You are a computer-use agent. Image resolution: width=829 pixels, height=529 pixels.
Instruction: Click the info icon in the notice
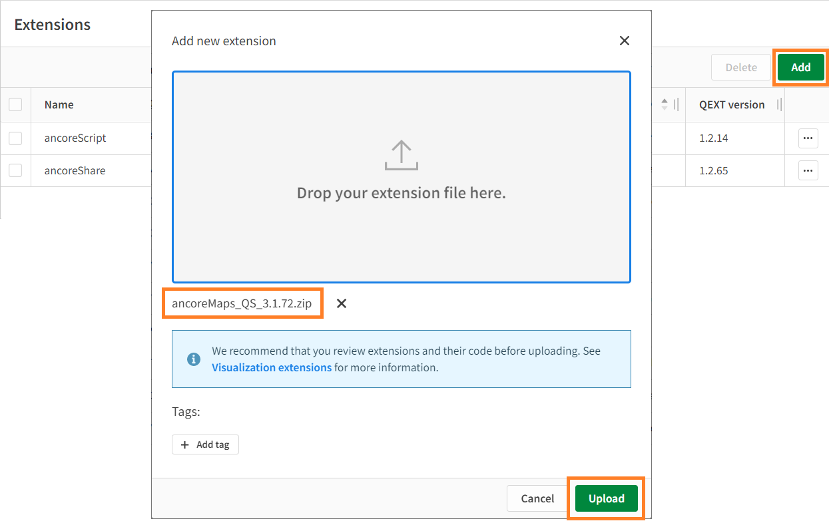tap(194, 359)
